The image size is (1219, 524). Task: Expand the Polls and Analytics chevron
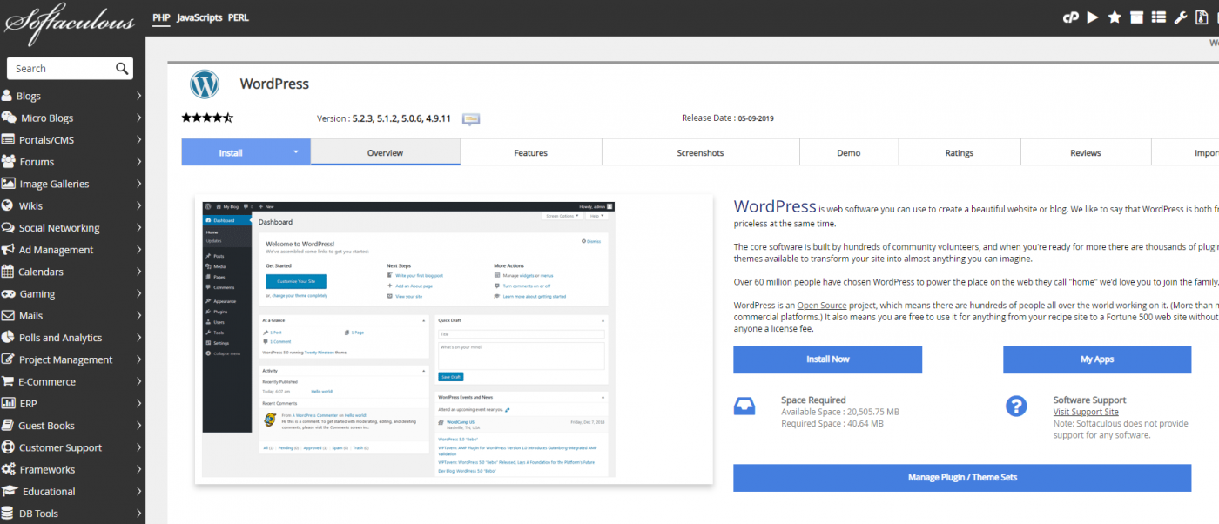point(138,338)
